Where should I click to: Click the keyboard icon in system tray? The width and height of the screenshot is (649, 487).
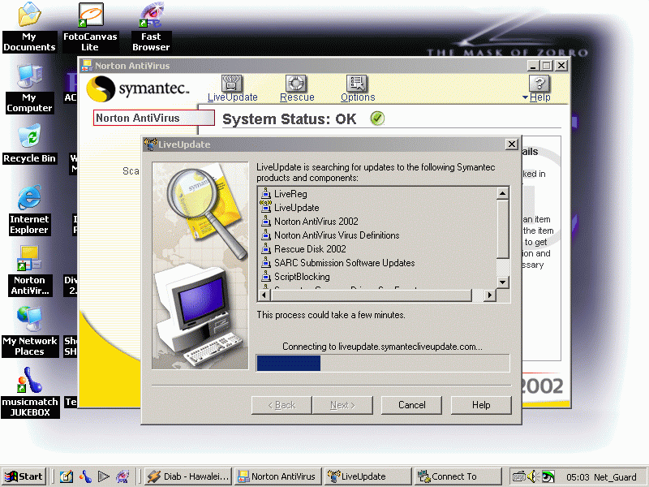pyautogui.click(x=518, y=476)
